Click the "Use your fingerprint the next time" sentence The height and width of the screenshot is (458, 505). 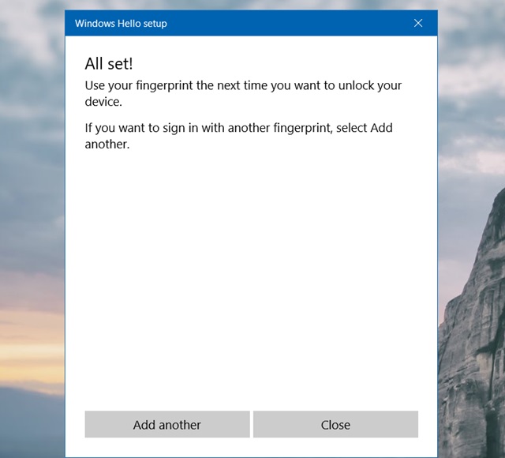coord(243,93)
